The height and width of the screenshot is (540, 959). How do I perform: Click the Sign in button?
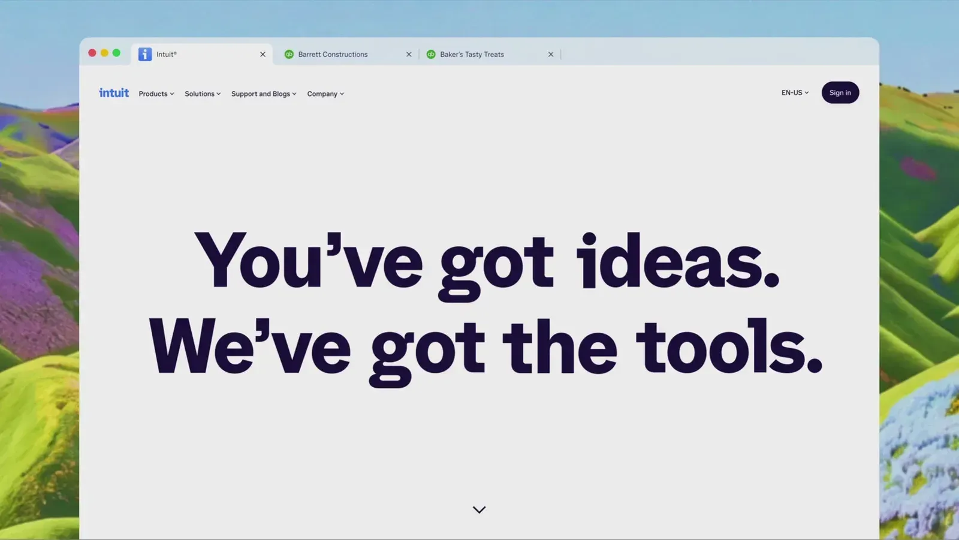pos(840,93)
